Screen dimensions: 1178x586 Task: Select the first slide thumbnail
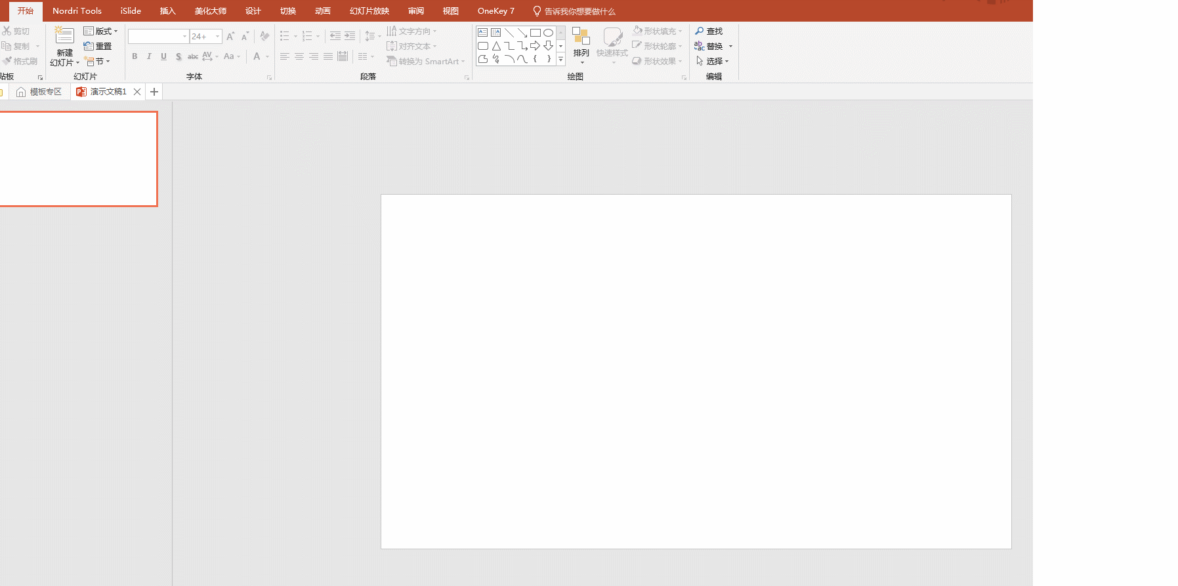pos(78,159)
